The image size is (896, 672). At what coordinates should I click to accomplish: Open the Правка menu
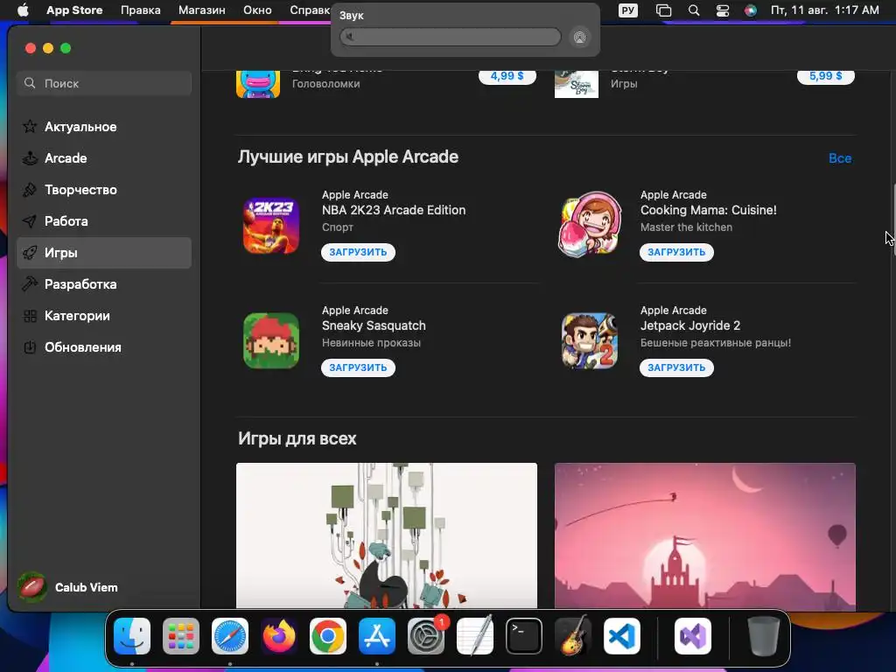point(141,10)
